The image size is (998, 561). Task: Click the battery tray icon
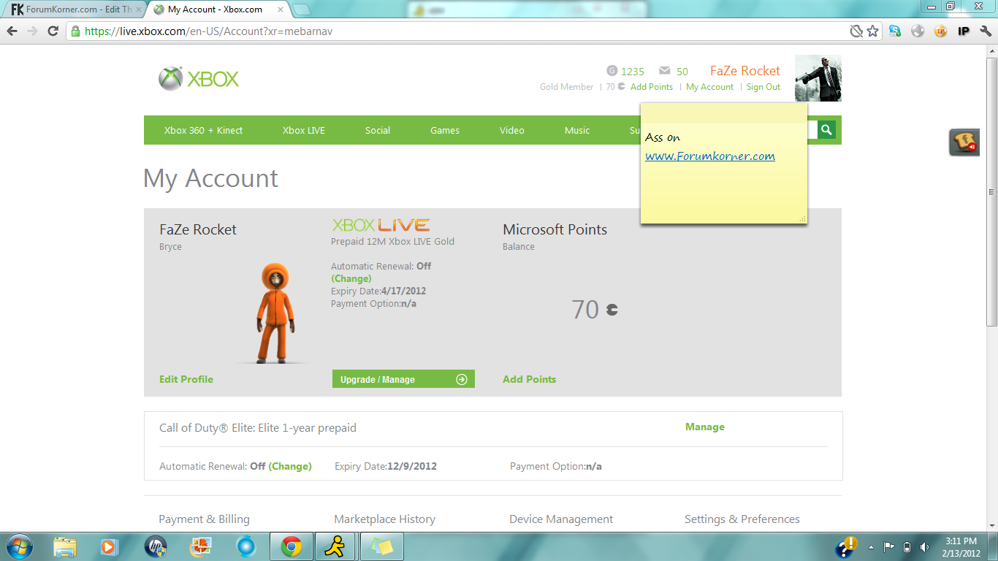[x=907, y=546]
